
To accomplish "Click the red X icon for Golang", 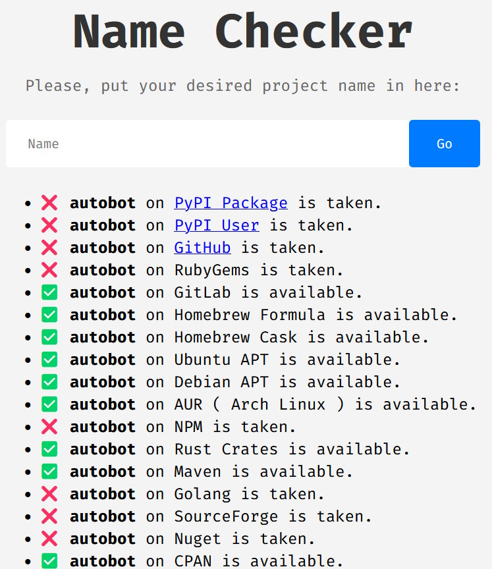I will tap(49, 494).
